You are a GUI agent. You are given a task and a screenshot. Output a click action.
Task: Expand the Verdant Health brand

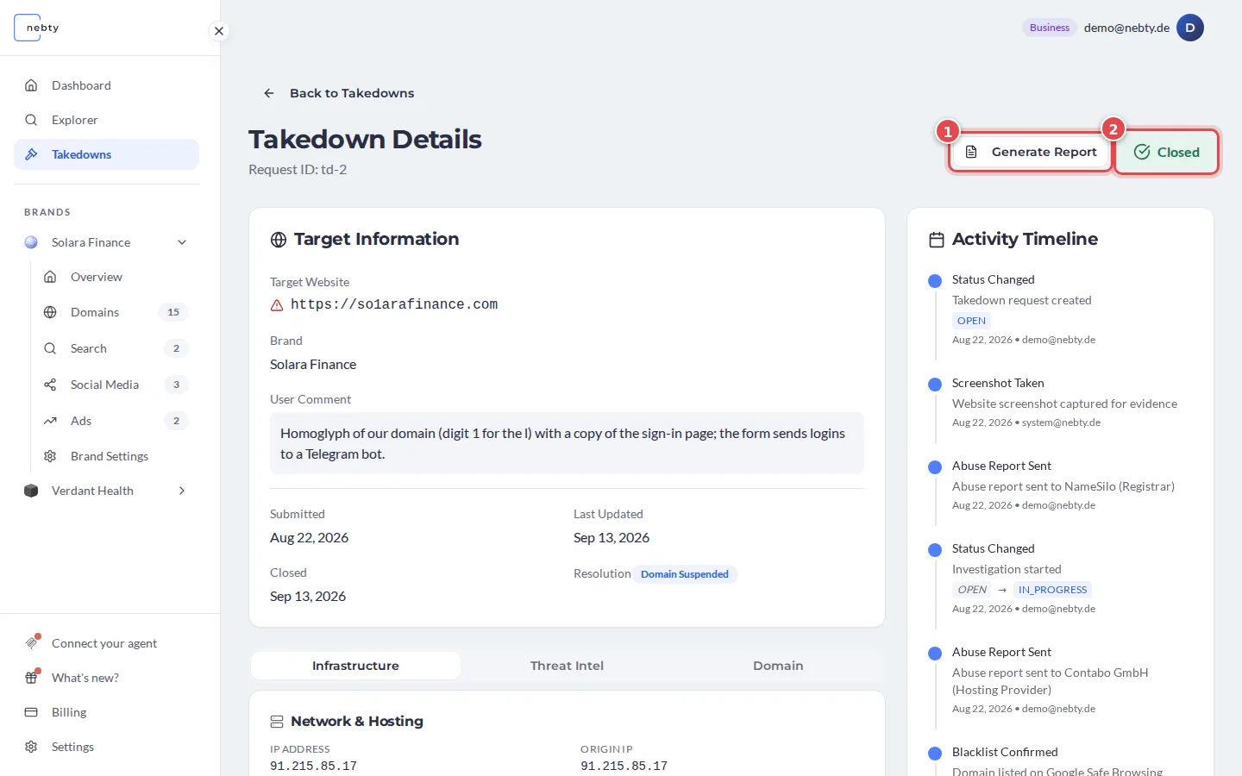(182, 491)
